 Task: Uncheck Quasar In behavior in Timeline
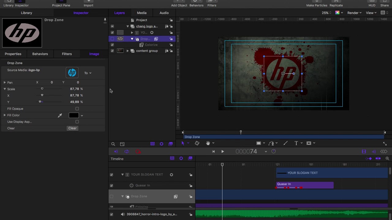[111, 185]
